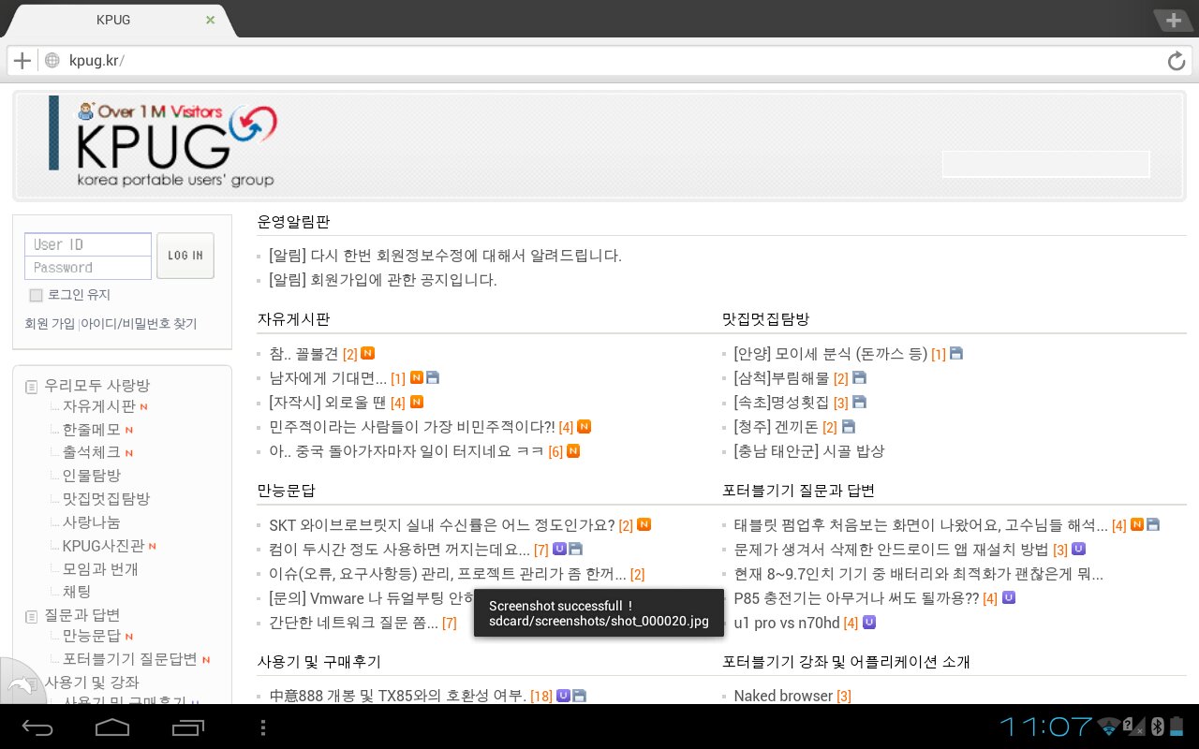Viewport: 1199px width, 749px height.
Task: Click U icon next to P85 충전기는
Action: [x=1009, y=596]
